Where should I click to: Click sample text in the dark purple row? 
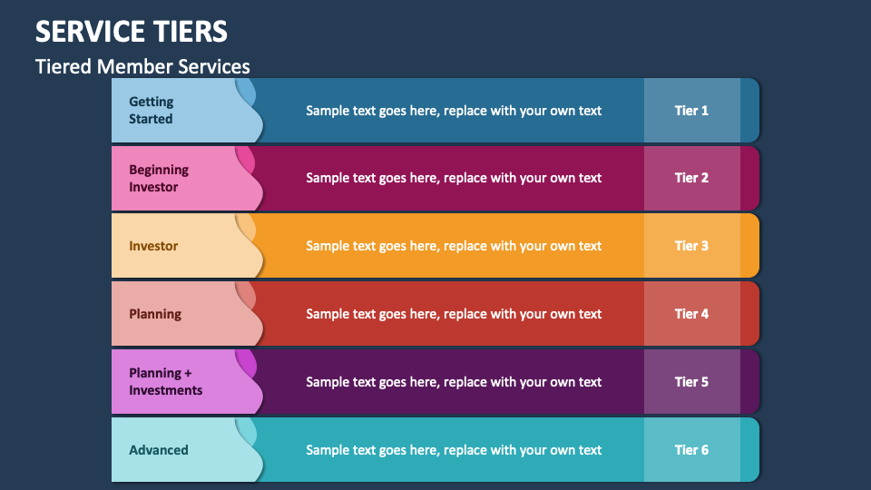click(454, 382)
